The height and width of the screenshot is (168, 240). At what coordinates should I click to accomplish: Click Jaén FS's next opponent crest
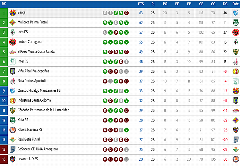236,32
